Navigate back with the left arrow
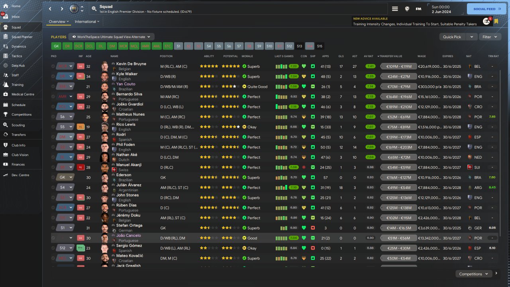 point(50,9)
